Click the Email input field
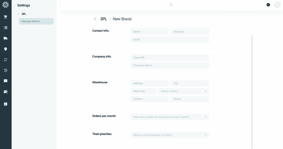283x149 pixels. point(169,39)
